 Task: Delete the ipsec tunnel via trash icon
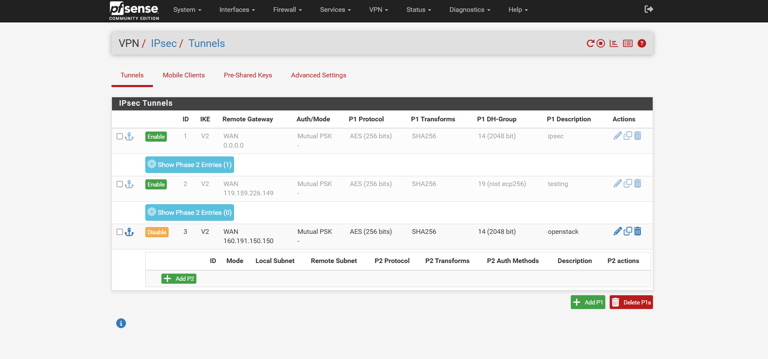pyautogui.click(x=638, y=136)
